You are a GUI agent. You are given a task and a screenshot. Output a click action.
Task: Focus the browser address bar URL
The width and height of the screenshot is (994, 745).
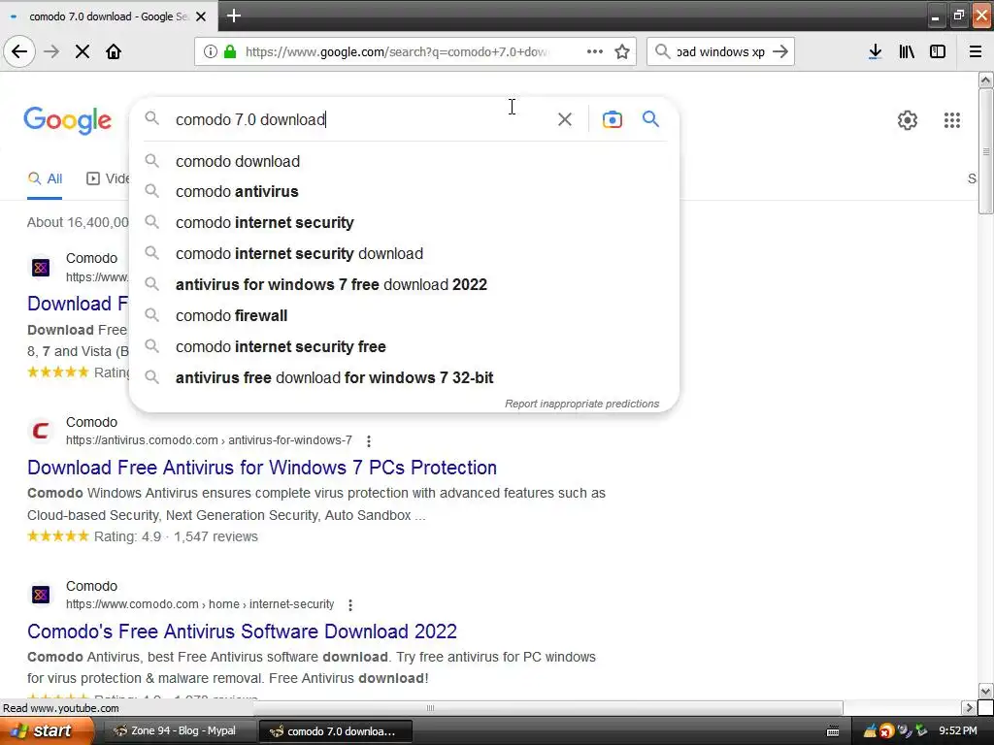(396, 51)
